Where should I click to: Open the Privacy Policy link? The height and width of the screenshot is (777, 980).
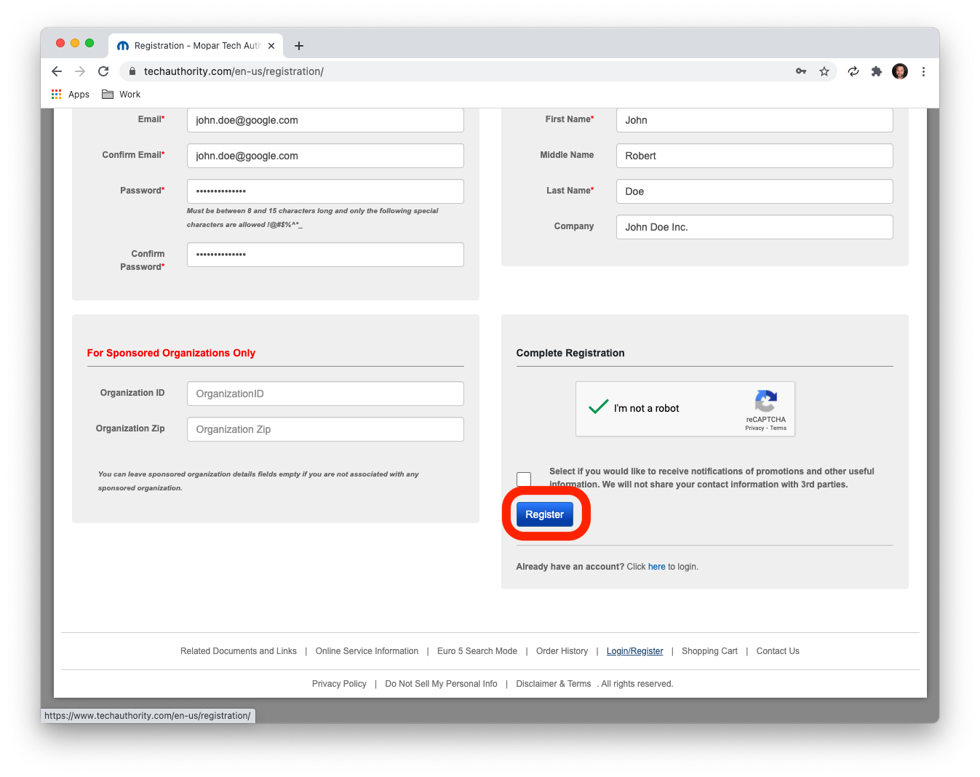[x=339, y=684]
